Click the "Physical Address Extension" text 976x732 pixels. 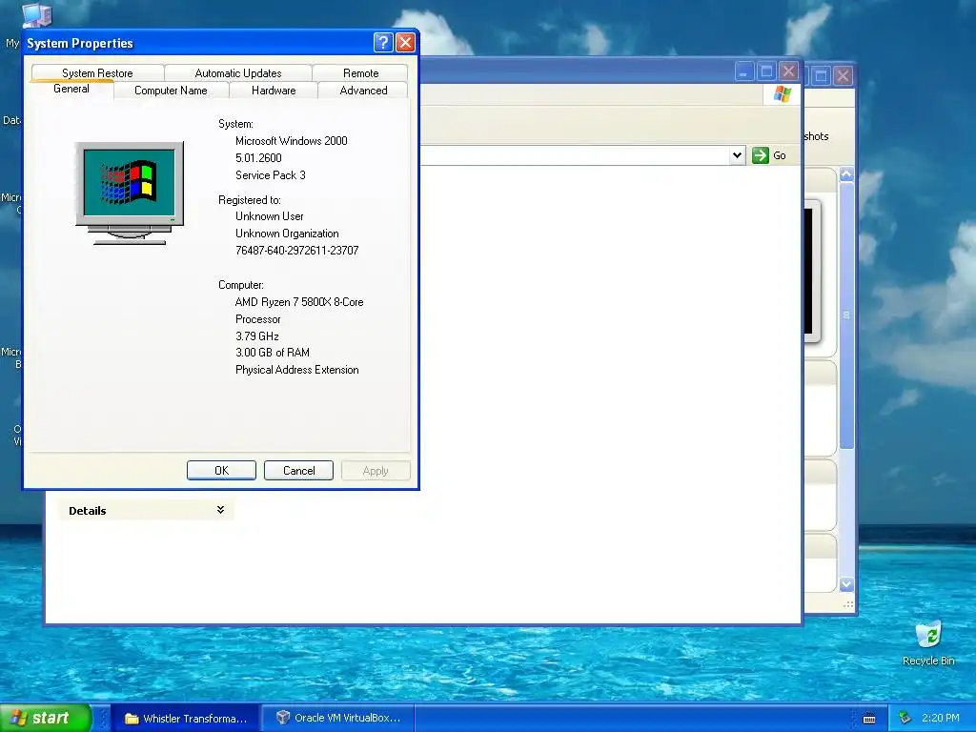[297, 370]
